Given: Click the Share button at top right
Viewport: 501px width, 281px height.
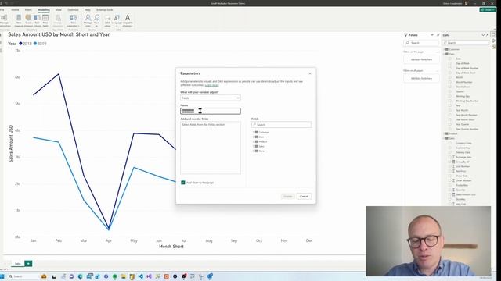Looking at the screenshot, I should 487,10.
